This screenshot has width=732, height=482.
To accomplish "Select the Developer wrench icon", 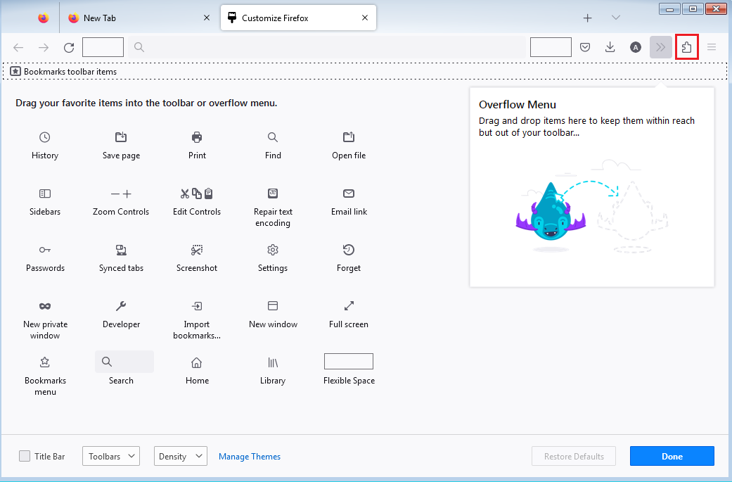I will (121, 306).
